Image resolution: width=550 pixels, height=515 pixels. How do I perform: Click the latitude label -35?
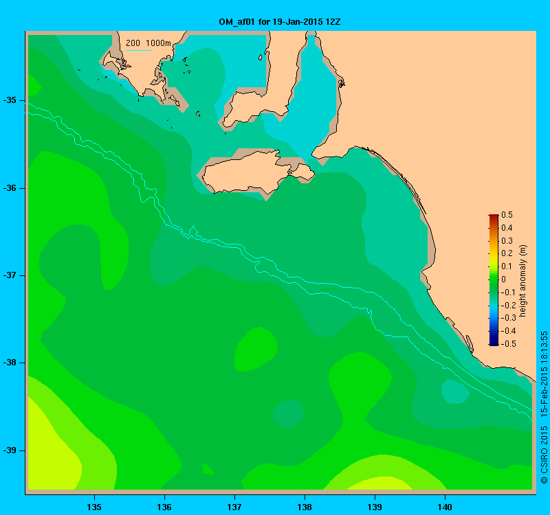coord(10,100)
